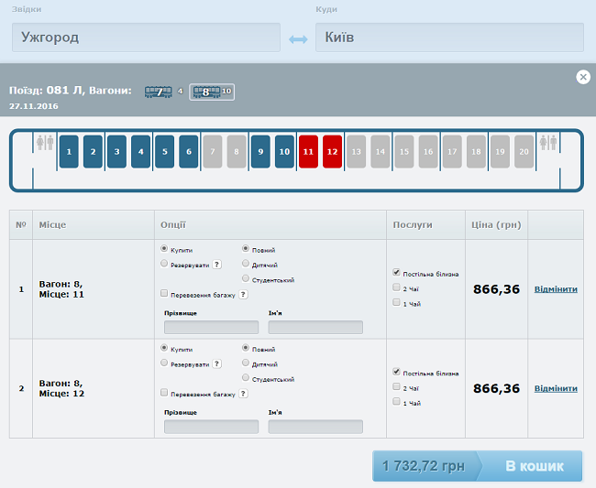Uncheck Постільна білизна for passenger 1

point(395,273)
